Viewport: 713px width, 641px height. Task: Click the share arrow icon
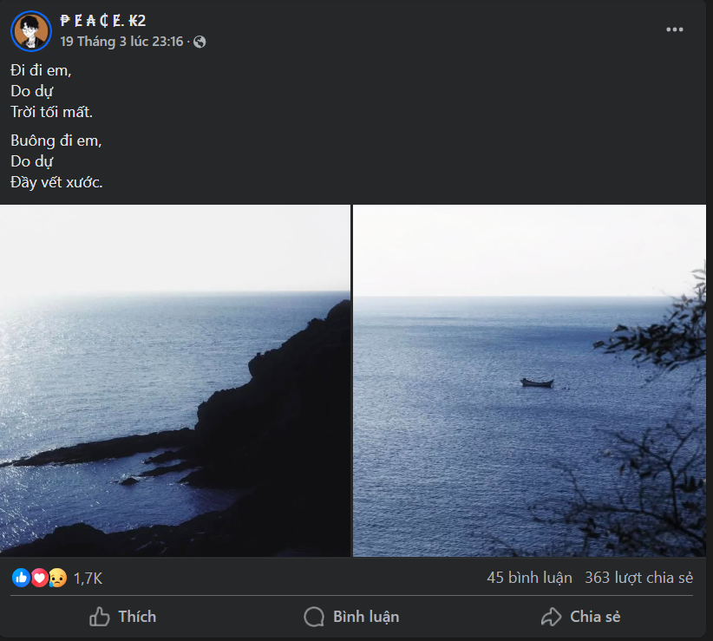click(551, 617)
